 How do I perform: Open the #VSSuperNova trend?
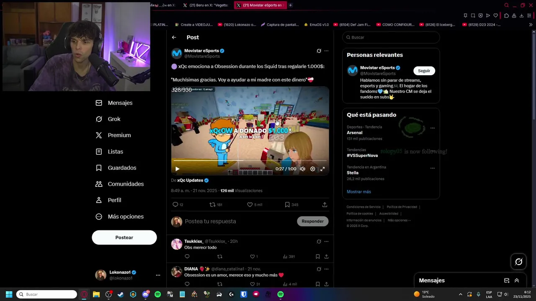click(x=362, y=156)
